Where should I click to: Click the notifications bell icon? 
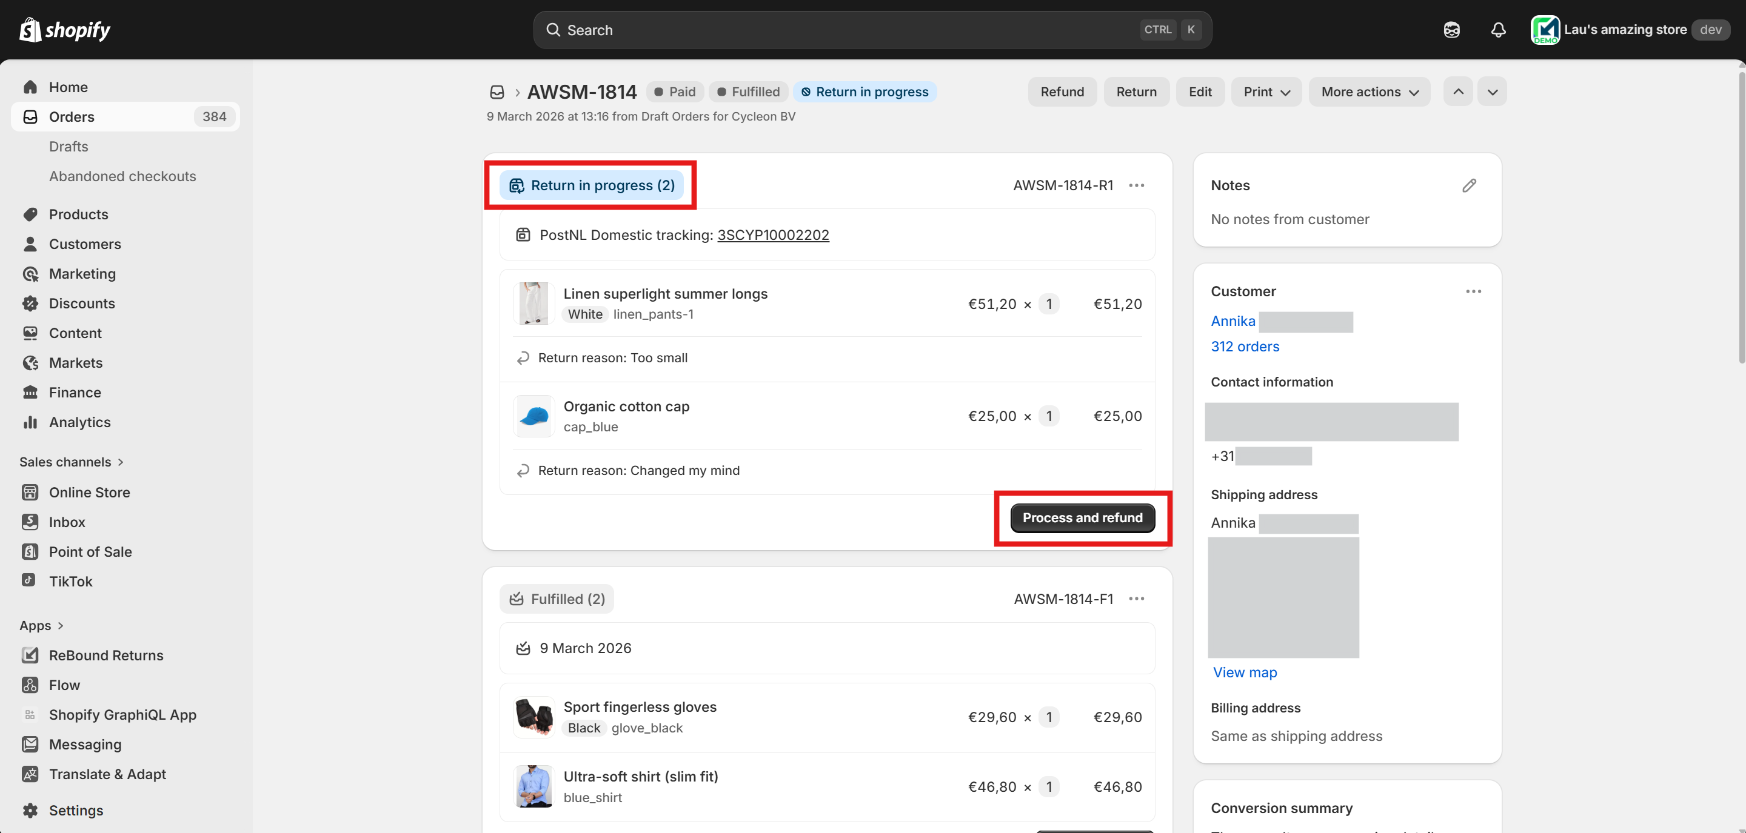1498,30
